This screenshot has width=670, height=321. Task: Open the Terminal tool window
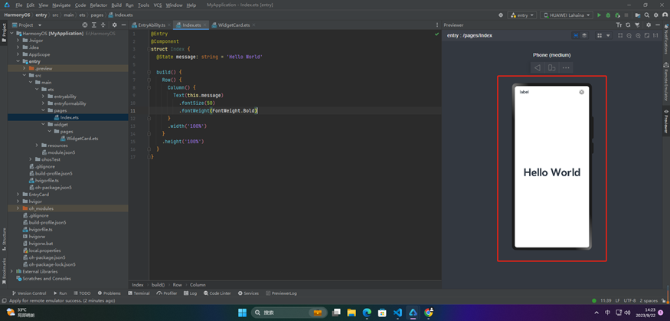139,293
